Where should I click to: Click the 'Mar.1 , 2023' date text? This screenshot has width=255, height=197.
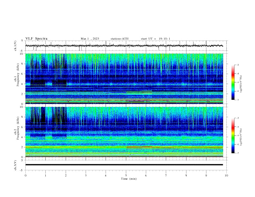click(x=90, y=39)
